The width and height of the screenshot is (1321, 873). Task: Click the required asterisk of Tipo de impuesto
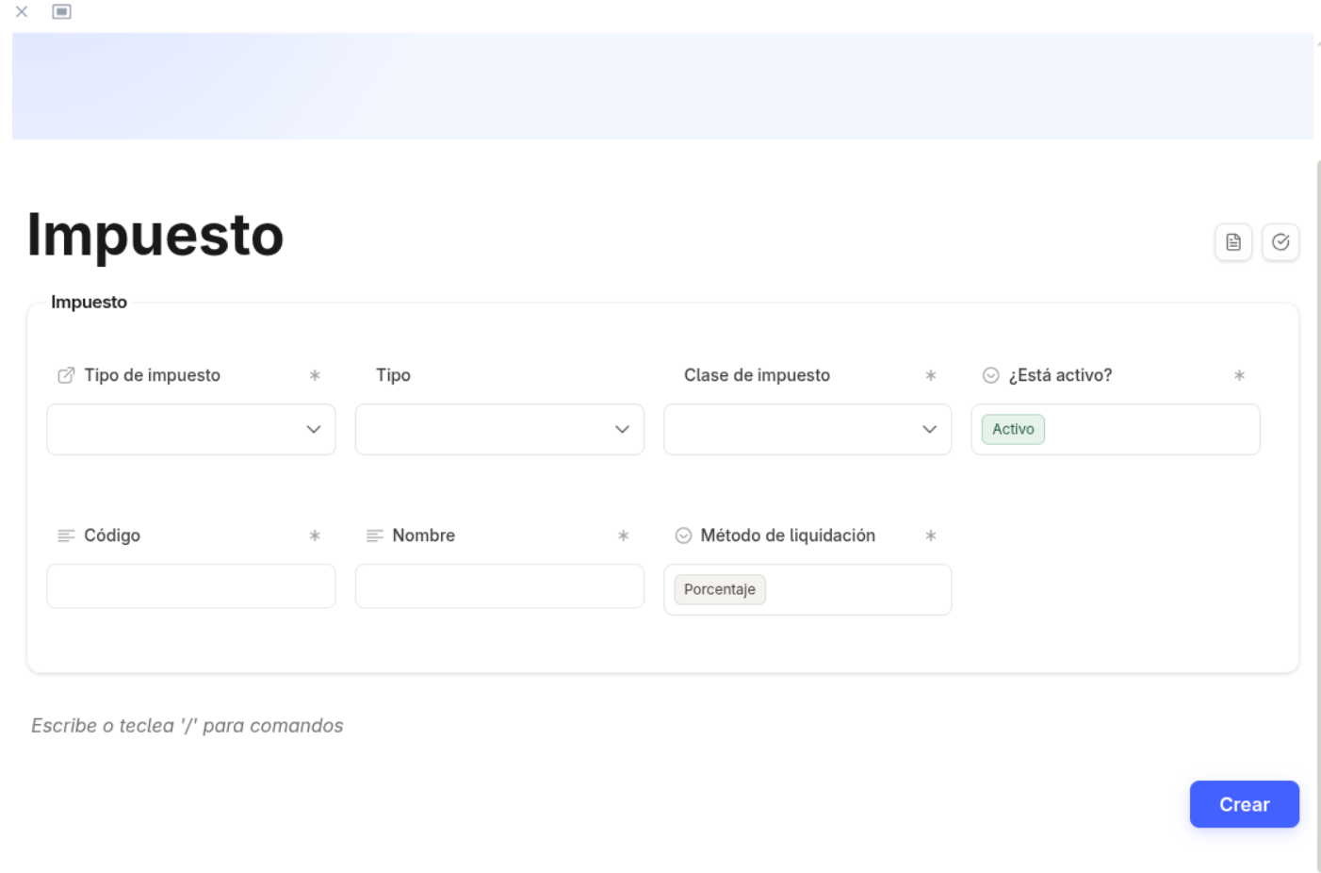point(315,375)
